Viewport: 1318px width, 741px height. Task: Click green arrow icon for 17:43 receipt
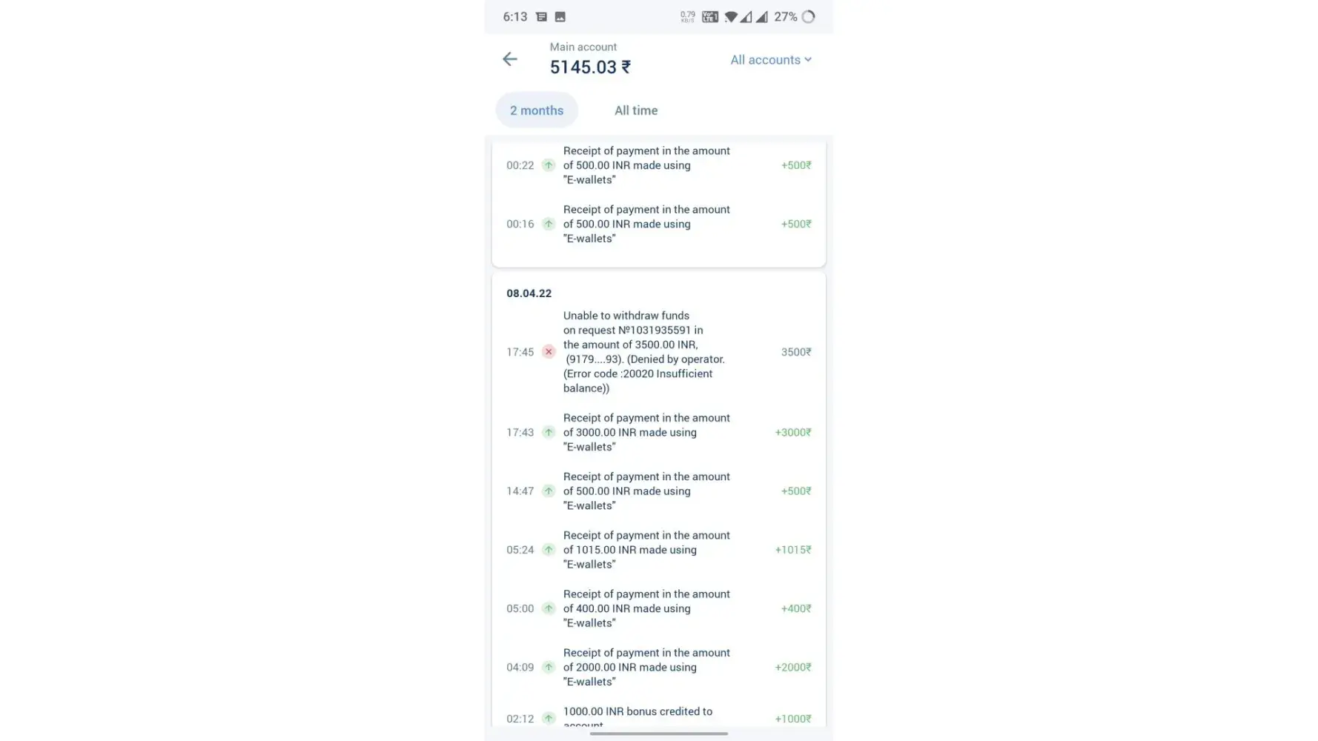click(x=549, y=433)
